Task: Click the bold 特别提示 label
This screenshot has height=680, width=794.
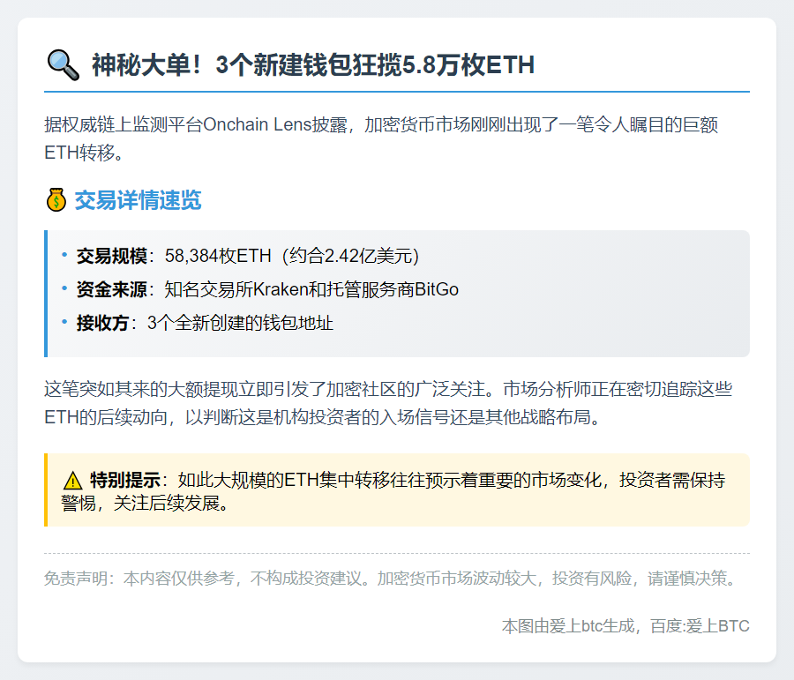Action: (x=124, y=481)
